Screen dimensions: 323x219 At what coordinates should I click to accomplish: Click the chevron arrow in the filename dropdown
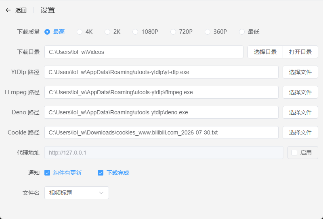[101, 193]
